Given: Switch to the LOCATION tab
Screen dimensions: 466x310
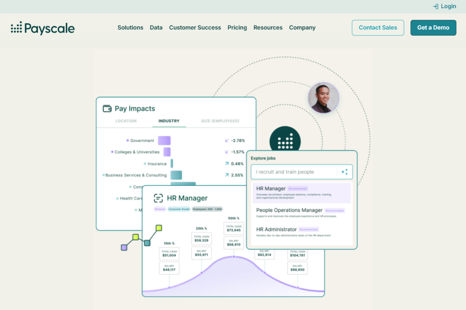Looking at the screenshot, I should click(126, 121).
